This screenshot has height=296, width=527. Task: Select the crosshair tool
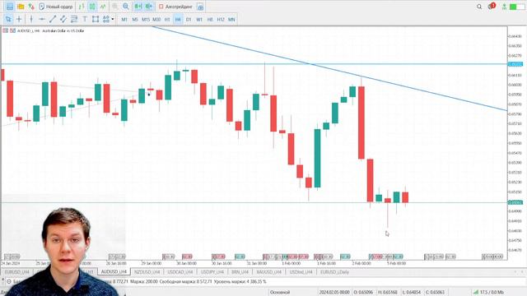[x=19, y=19]
